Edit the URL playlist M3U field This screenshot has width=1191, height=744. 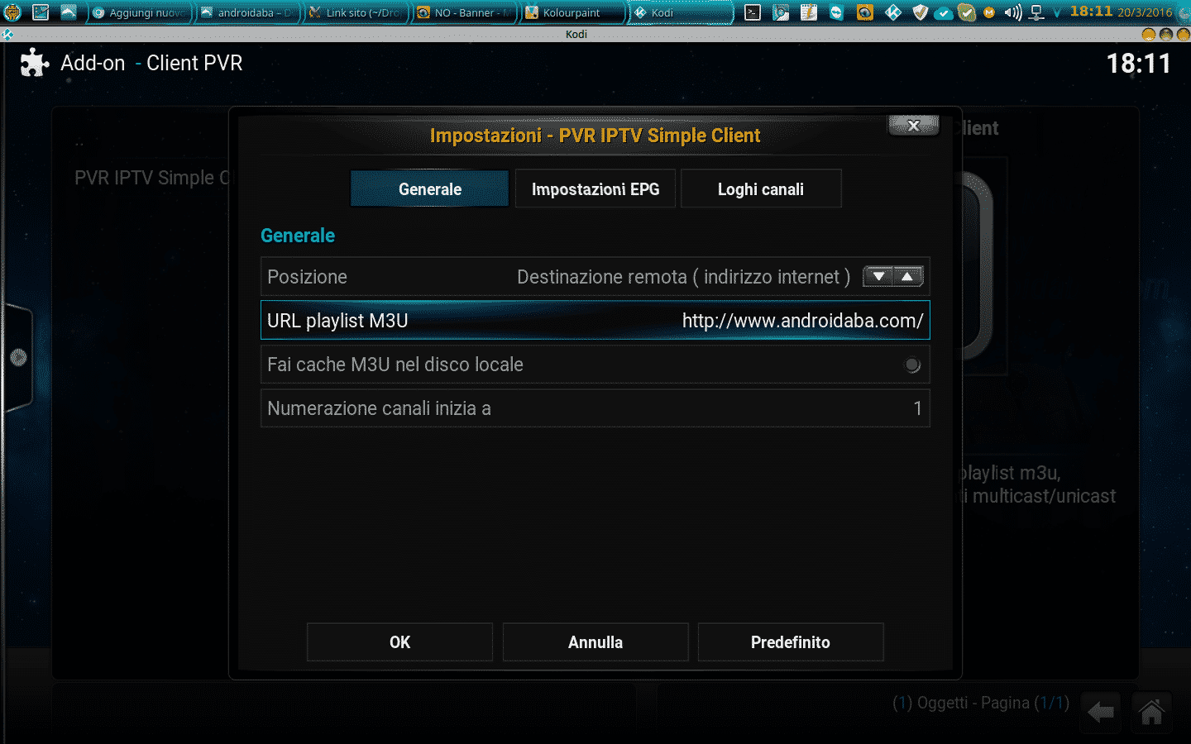coord(595,321)
